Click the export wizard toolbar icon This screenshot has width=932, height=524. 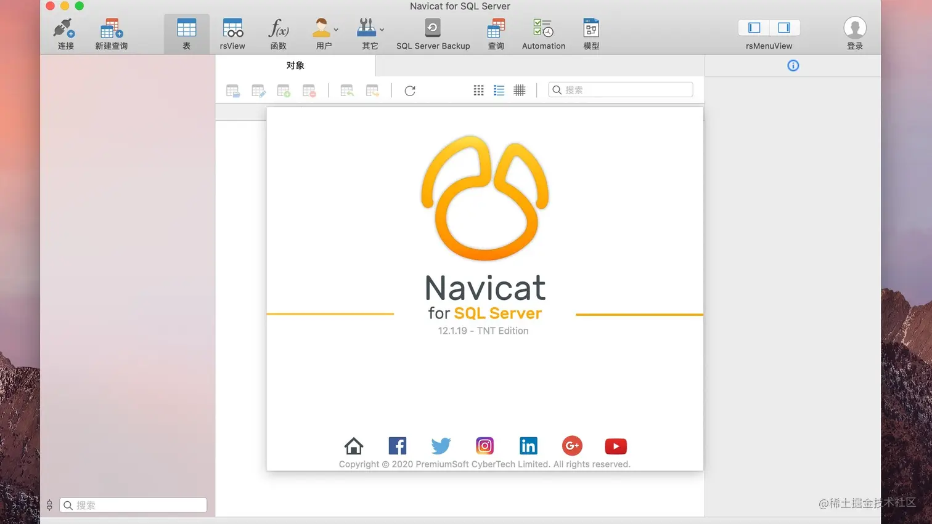(372, 91)
